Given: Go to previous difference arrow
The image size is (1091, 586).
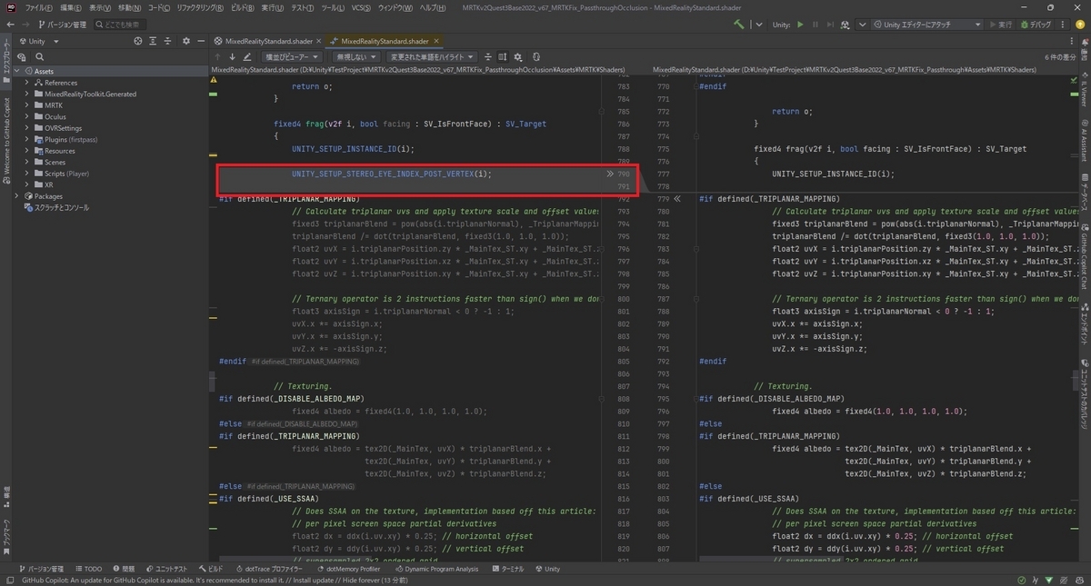Looking at the screenshot, I should (x=217, y=56).
